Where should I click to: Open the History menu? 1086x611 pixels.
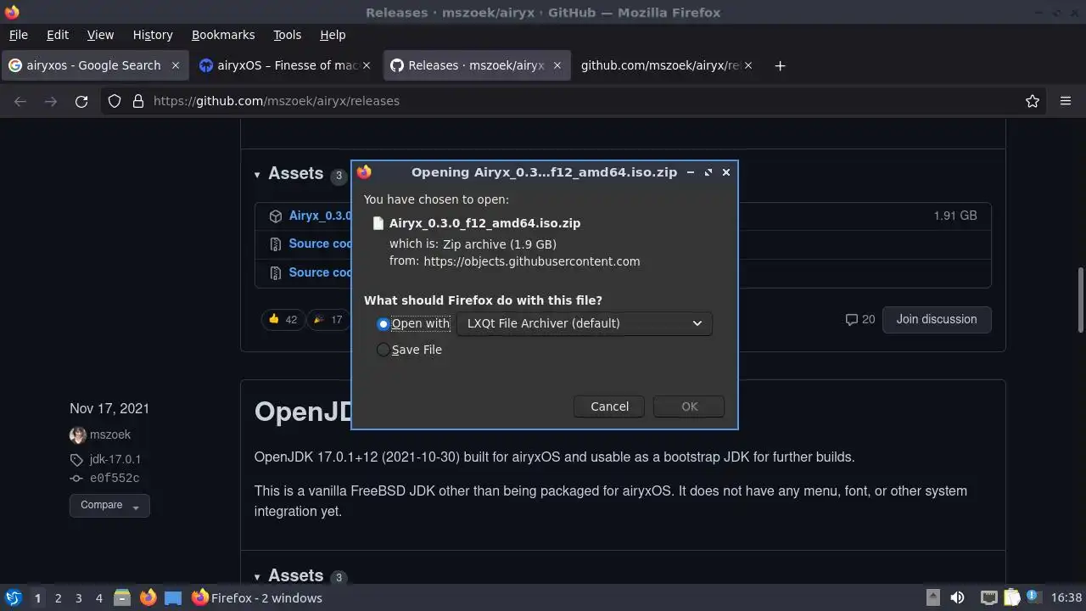click(153, 35)
